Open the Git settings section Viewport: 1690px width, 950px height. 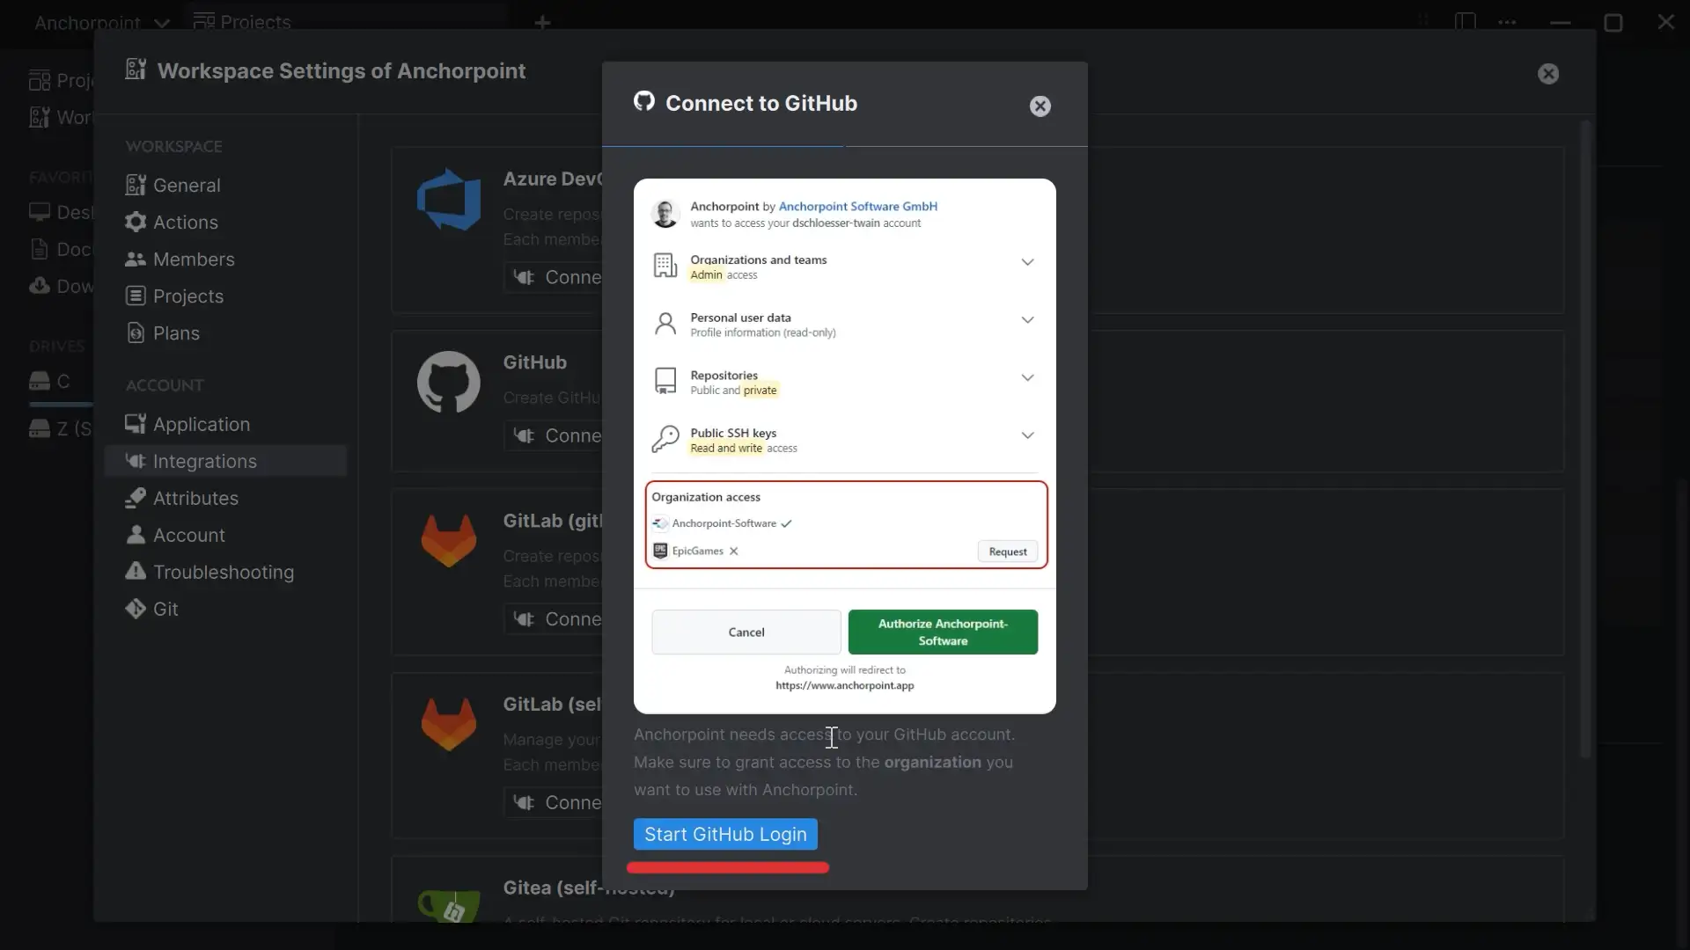pos(165,609)
